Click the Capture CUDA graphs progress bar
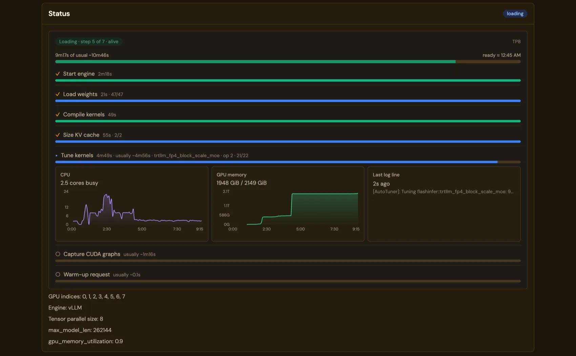The height and width of the screenshot is (356, 576). coord(288,261)
